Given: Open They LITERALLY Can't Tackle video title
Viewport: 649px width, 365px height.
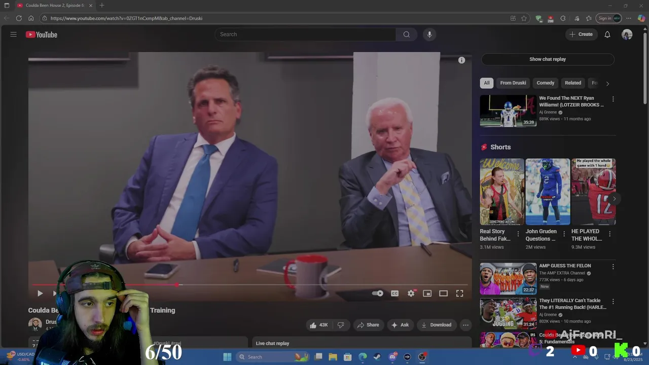Looking at the screenshot, I should coord(571,304).
